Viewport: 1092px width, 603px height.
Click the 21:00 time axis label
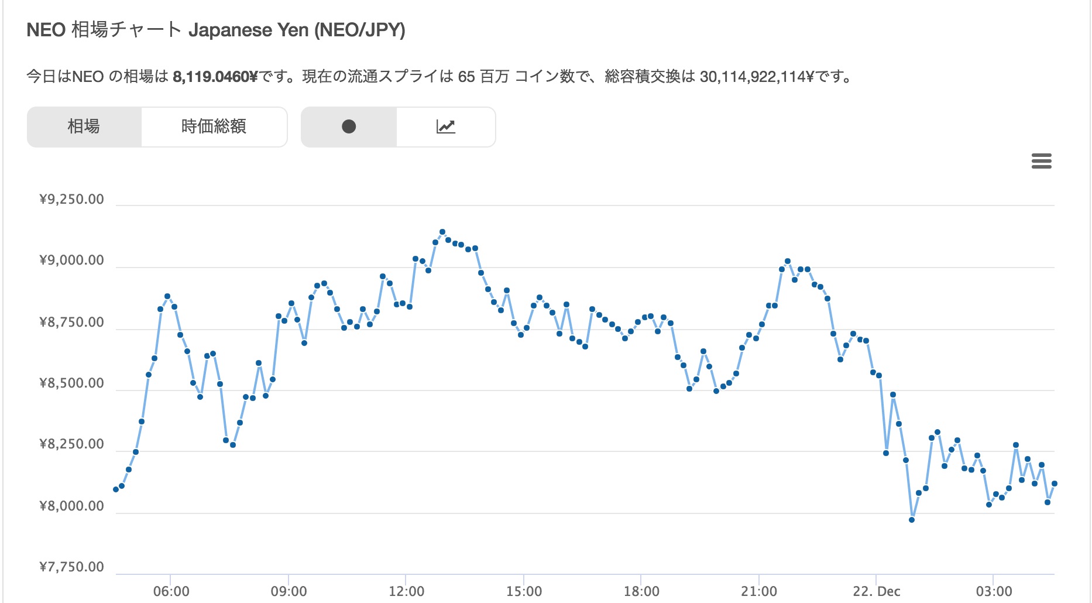(x=759, y=591)
